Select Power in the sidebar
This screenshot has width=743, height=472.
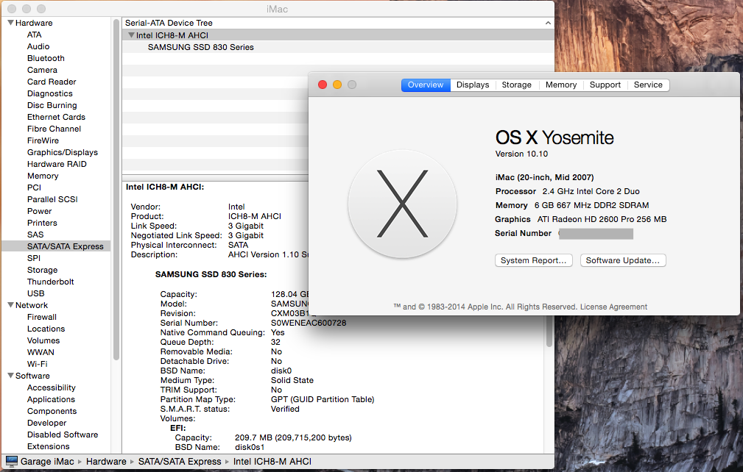(39, 211)
